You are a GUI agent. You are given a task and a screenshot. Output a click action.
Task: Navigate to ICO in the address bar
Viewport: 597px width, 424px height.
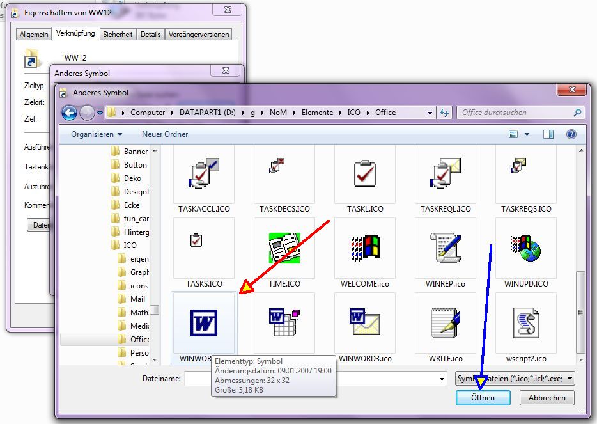point(353,113)
